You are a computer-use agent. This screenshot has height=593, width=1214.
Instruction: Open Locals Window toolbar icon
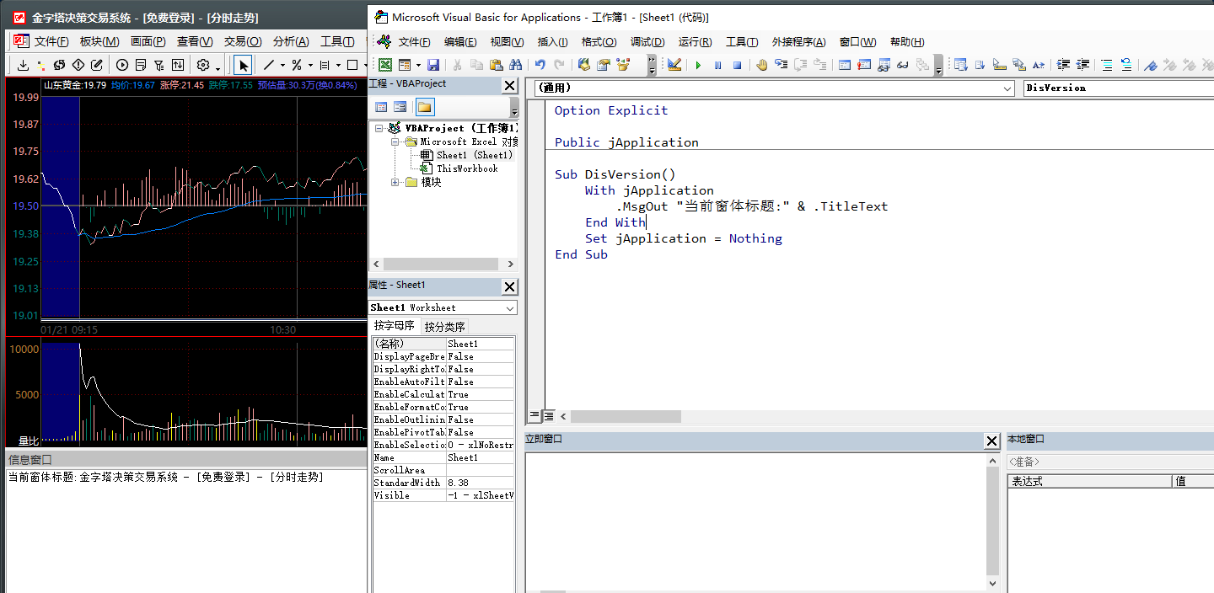point(845,65)
